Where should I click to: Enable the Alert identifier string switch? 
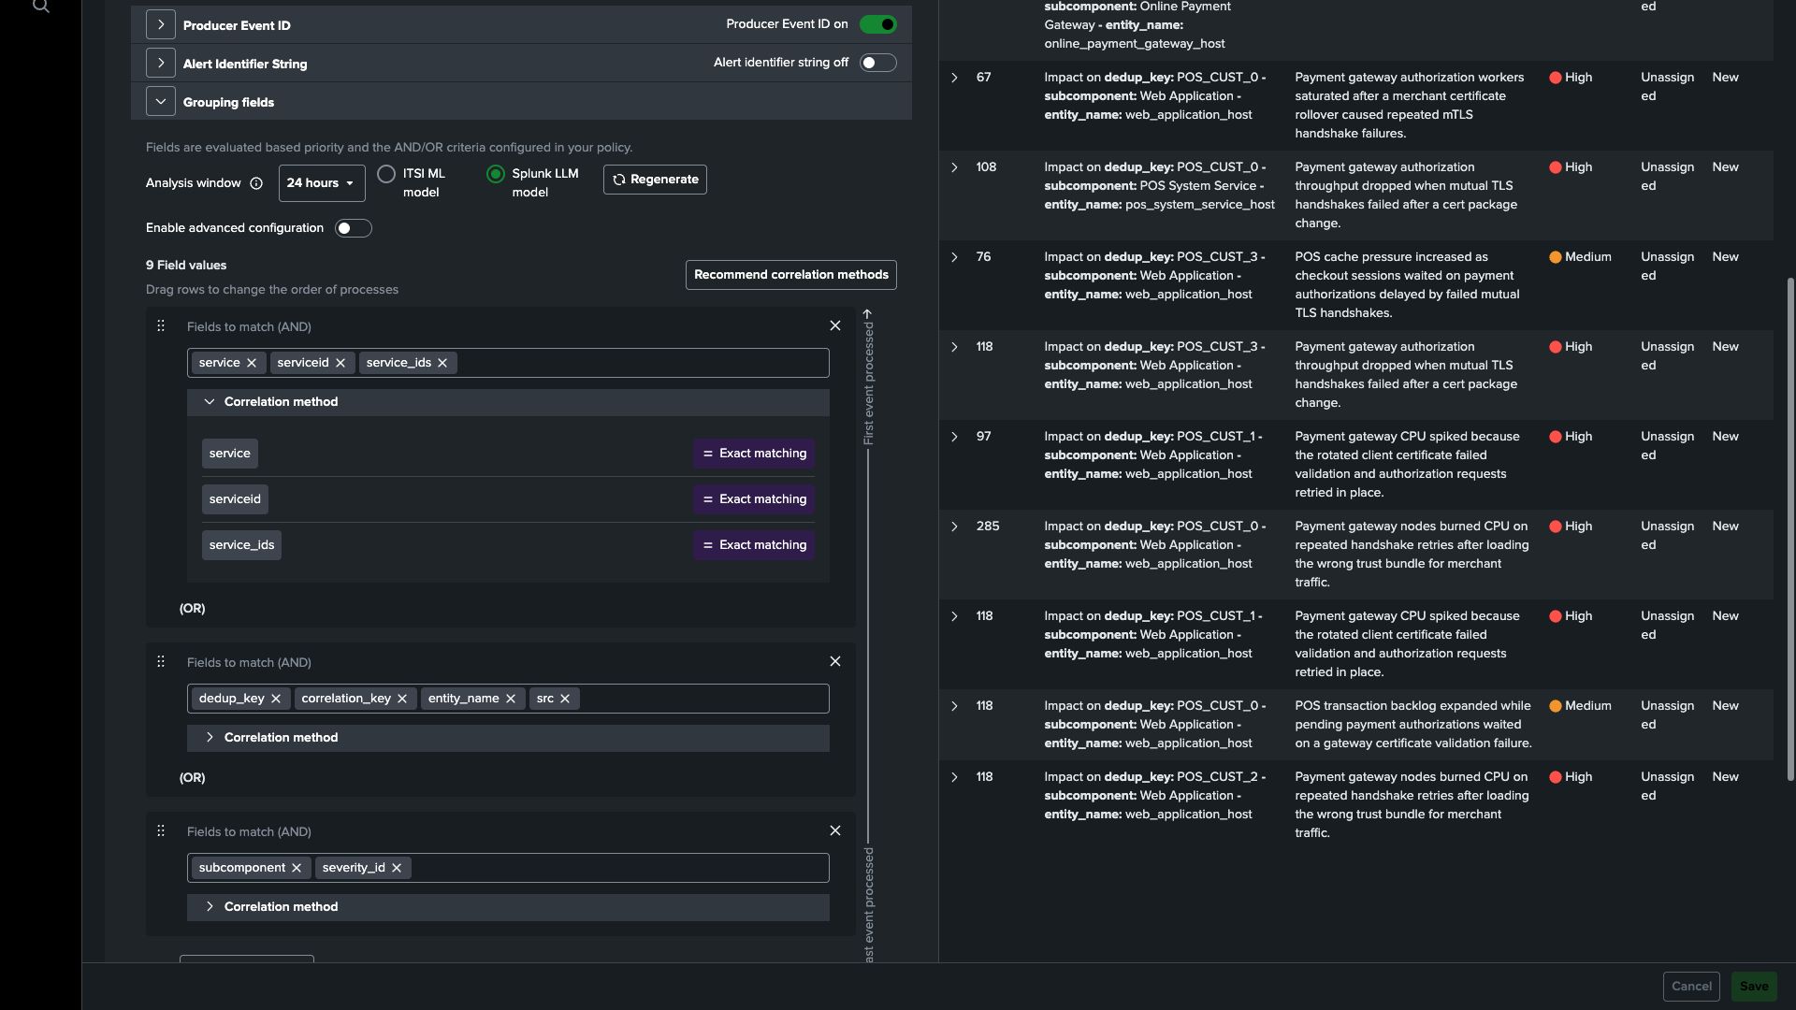[877, 63]
